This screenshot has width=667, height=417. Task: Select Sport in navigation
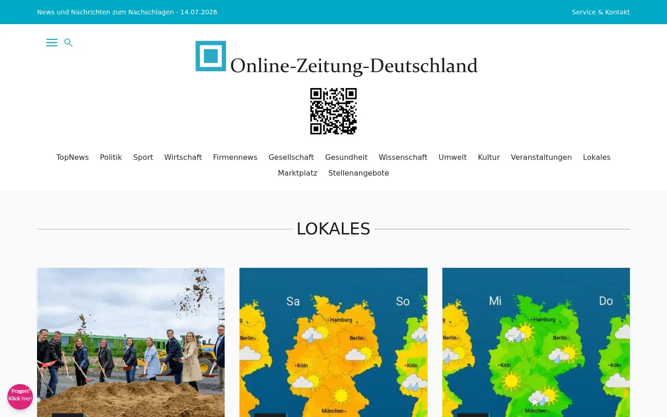click(143, 157)
